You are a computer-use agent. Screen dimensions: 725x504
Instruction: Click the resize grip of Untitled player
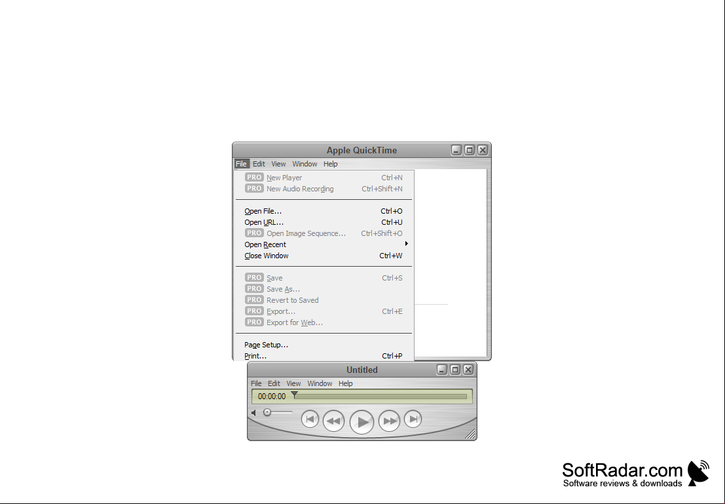(x=470, y=434)
